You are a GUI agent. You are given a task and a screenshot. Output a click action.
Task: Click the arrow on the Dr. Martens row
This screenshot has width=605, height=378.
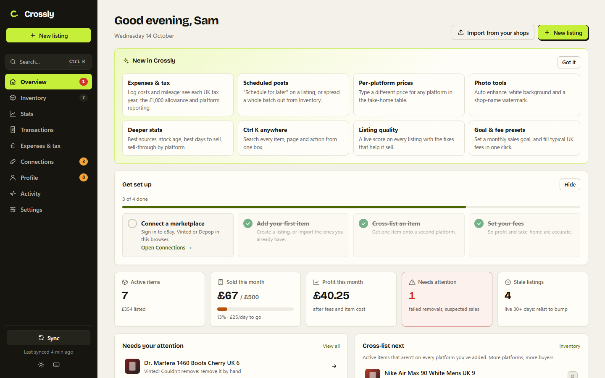(x=334, y=366)
